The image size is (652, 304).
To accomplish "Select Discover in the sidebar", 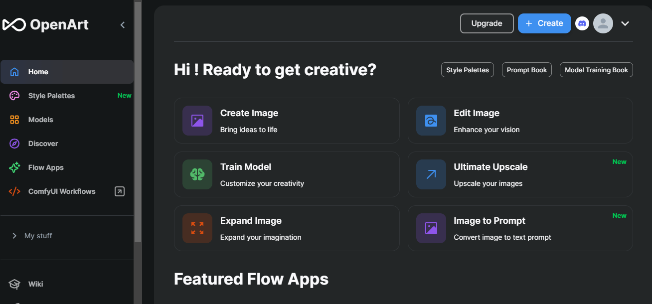I will (43, 144).
